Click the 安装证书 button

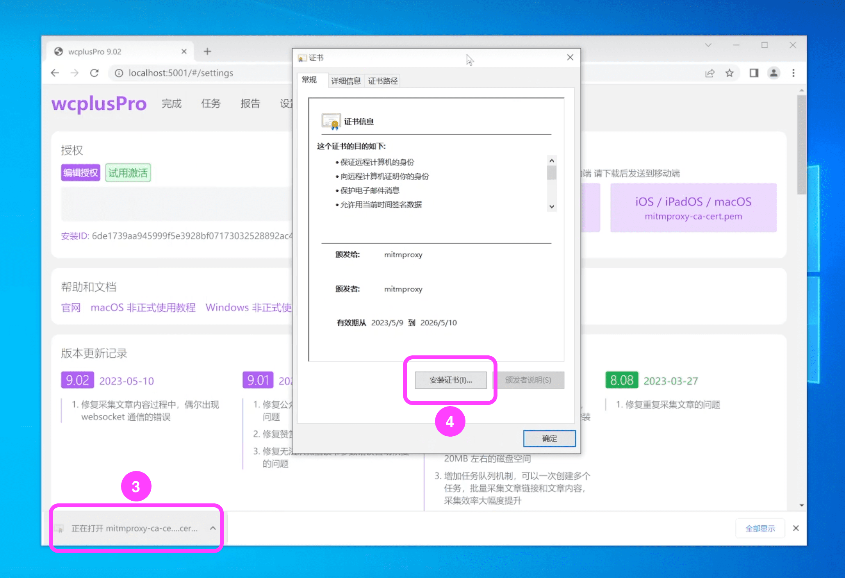451,380
